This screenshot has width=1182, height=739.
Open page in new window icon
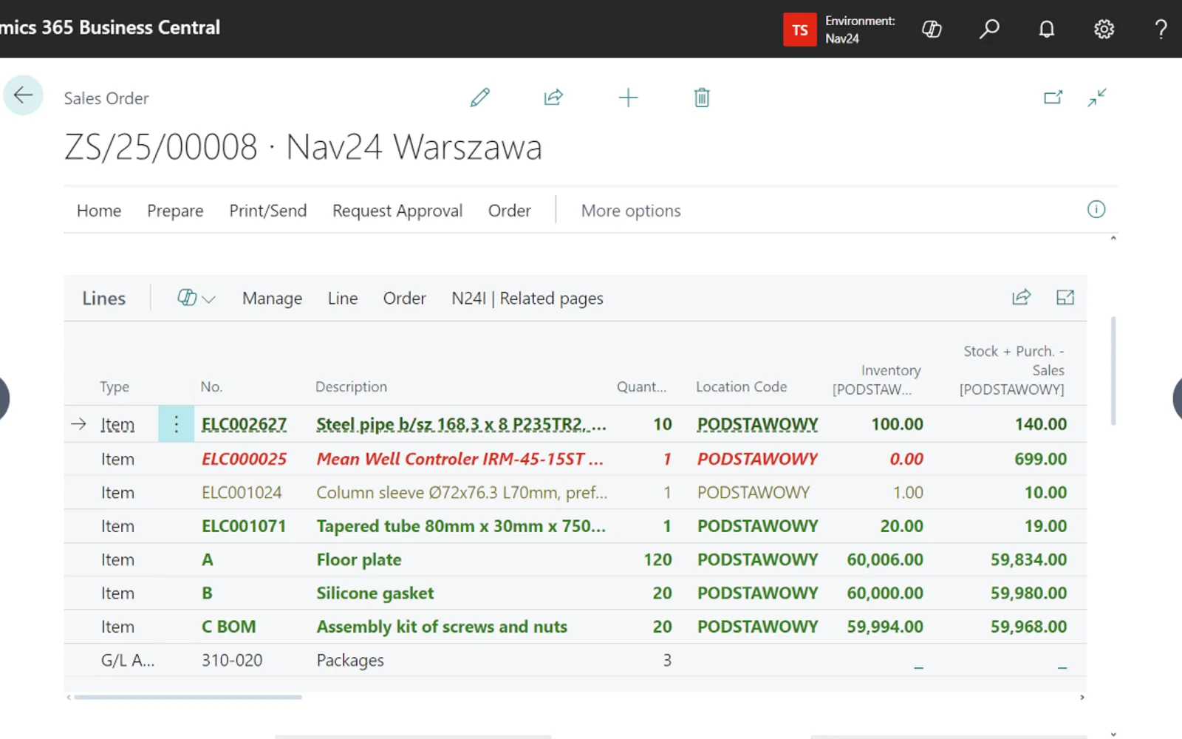coord(1053,98)
